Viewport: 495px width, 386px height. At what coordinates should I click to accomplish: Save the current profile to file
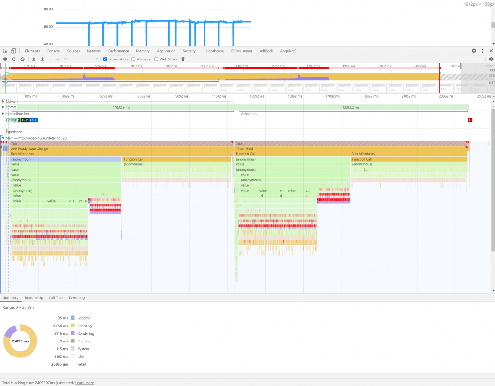pyautogui.click(x=42, y=59)
